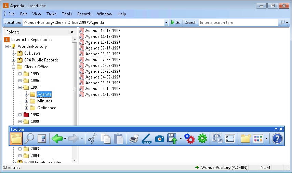Screen dimensions: 292x173
Task: Open the Location path dropdown
Action: pyautogui.click(x=166, y=23)
